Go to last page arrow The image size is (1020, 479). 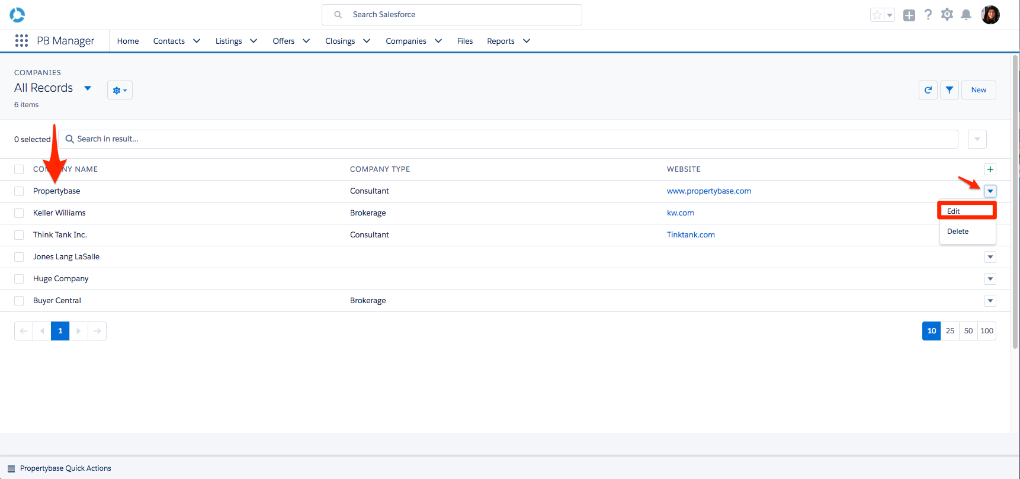point(97,331)
